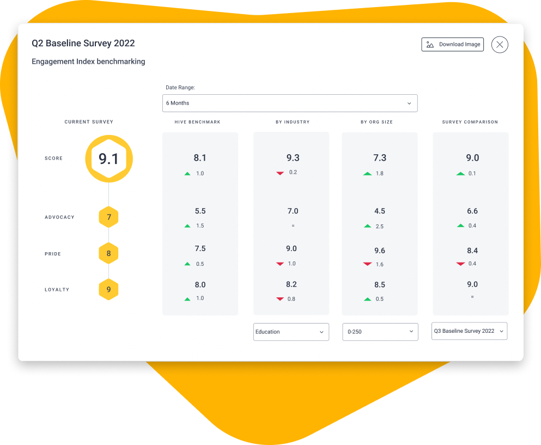Select the hexagon badge showing Loyalty score 9
The width and height of the screenshot is (541, 445).
[x=108, y=289]
